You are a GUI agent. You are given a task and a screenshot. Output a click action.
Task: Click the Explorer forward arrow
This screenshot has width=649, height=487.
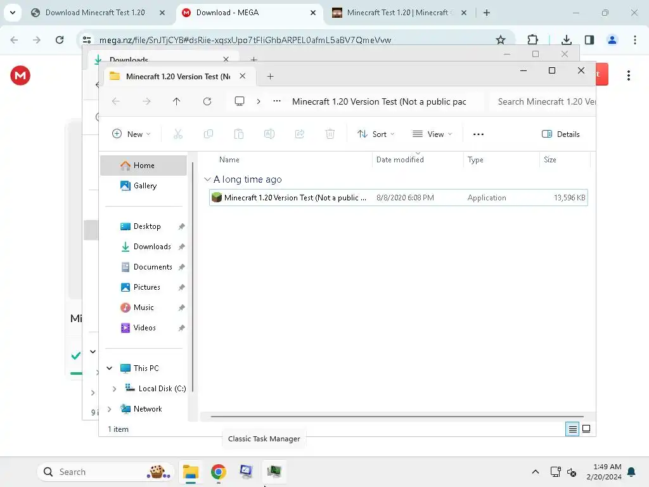tap(146, 101)
